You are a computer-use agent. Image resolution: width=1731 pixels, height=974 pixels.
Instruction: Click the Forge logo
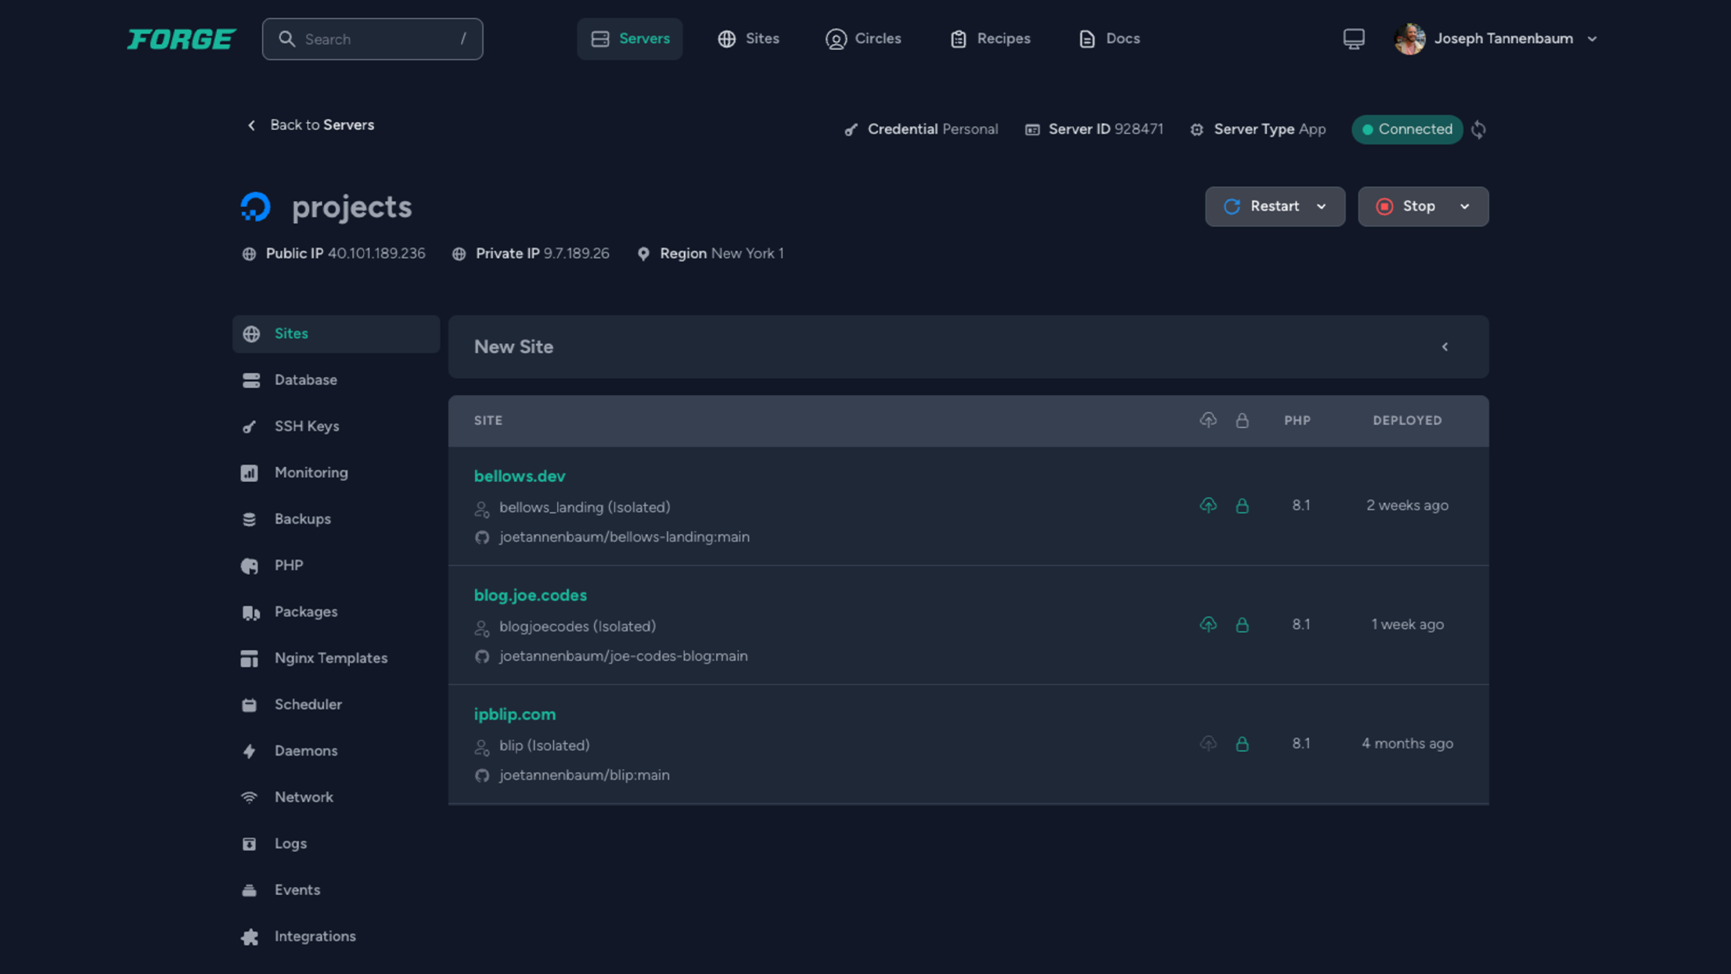[x=182, y=38]
